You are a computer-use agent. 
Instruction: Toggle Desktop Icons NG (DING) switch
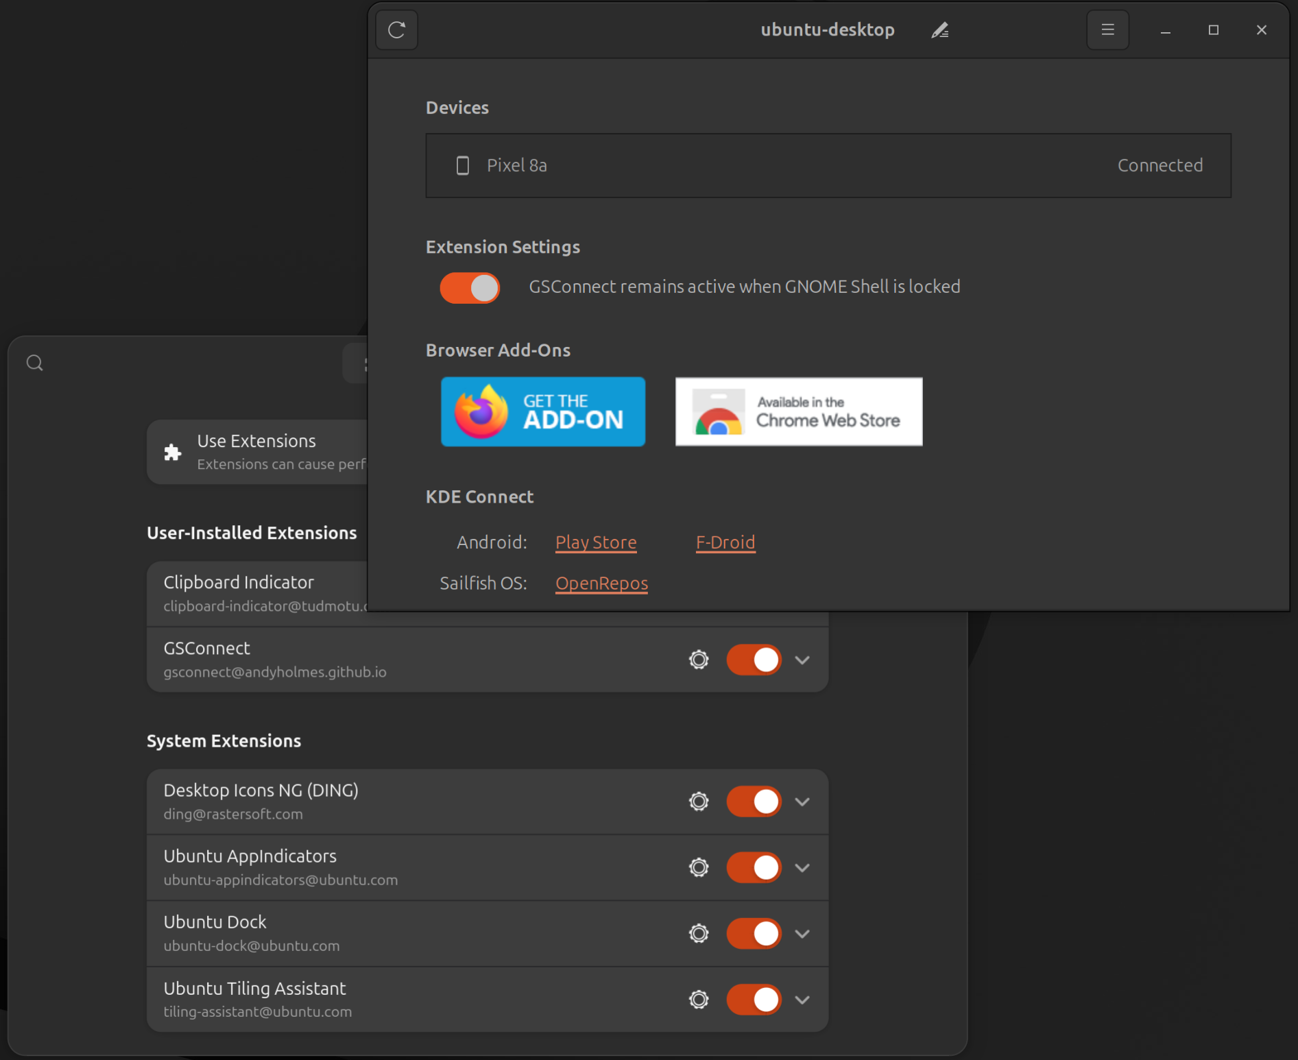754,802
